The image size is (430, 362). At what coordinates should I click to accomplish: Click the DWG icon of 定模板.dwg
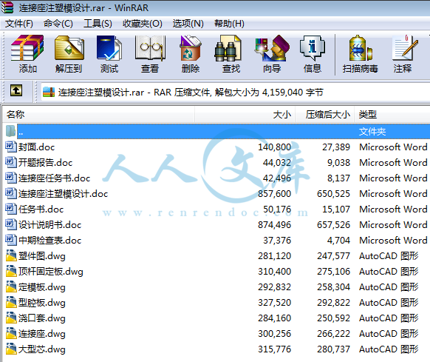(11, 286)
